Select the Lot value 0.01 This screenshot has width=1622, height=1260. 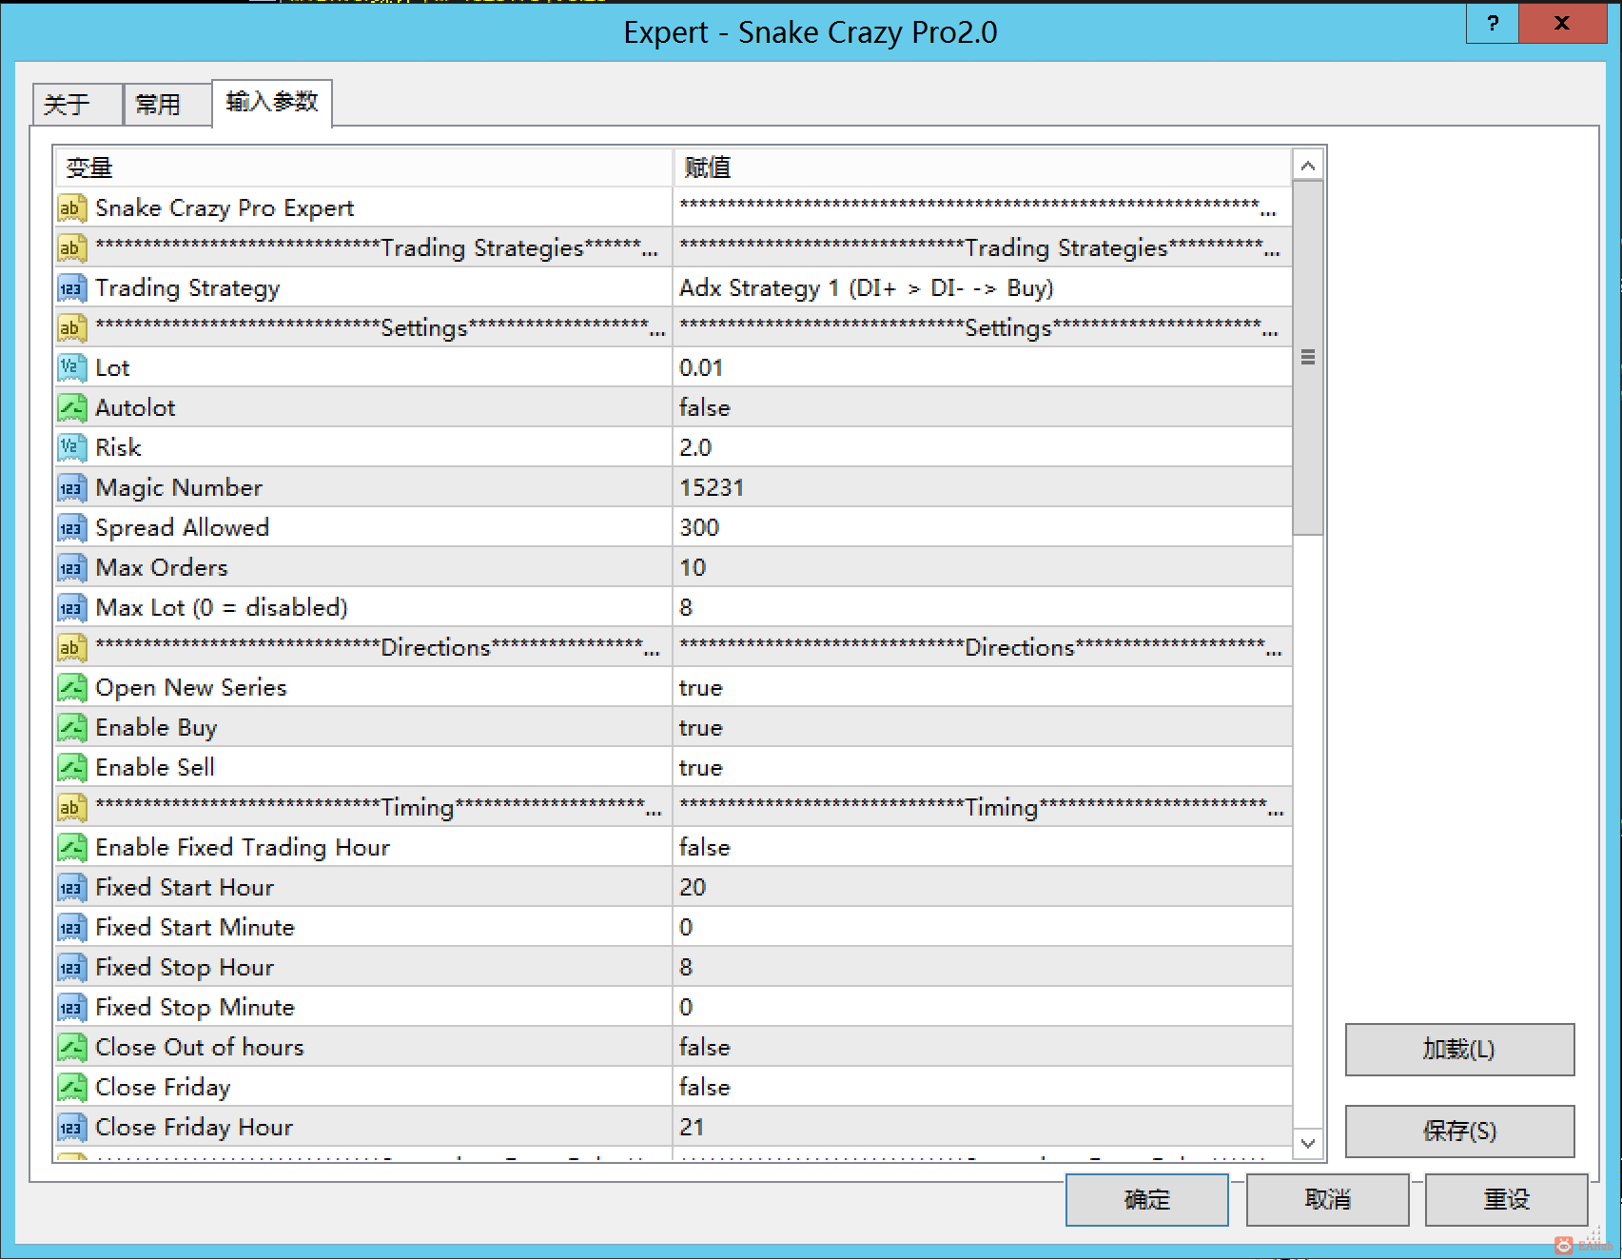pyautogui.click(x=982, y=368)
